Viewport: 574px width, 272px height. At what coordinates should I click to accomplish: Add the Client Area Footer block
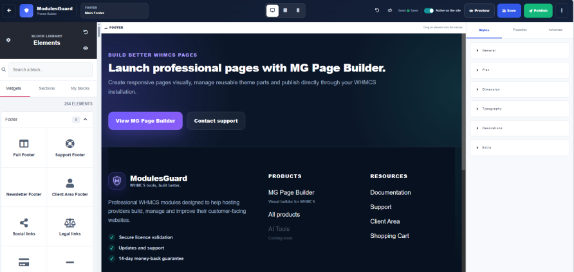70,187
